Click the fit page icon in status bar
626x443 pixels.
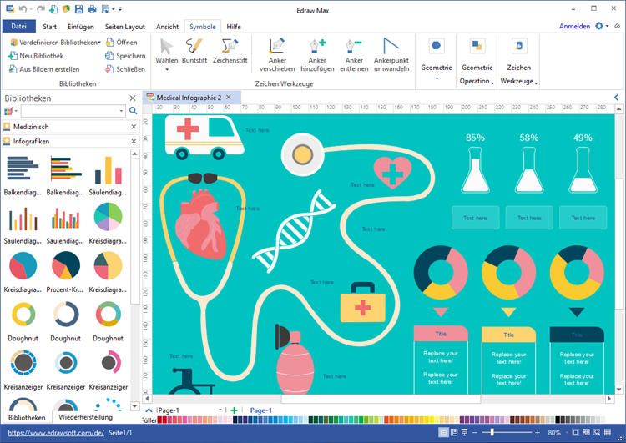575,433
